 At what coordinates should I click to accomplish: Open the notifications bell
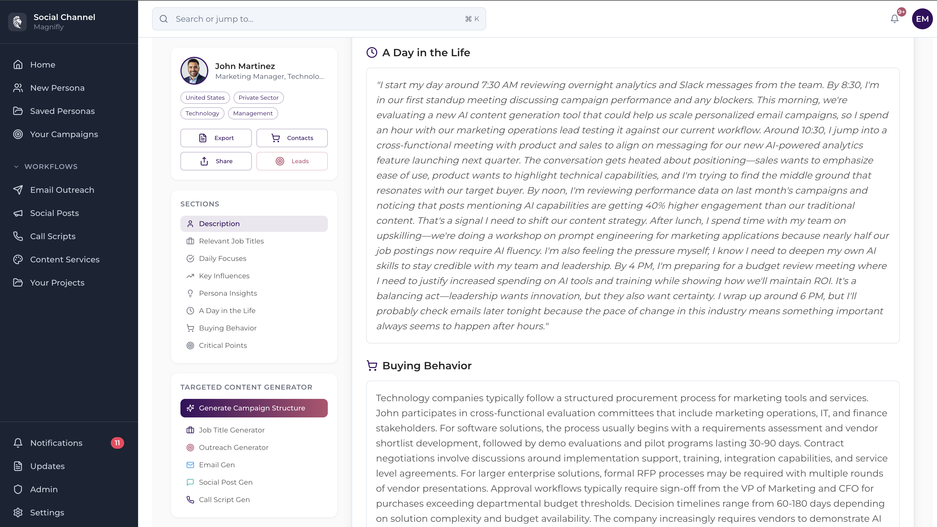(894, 19)
